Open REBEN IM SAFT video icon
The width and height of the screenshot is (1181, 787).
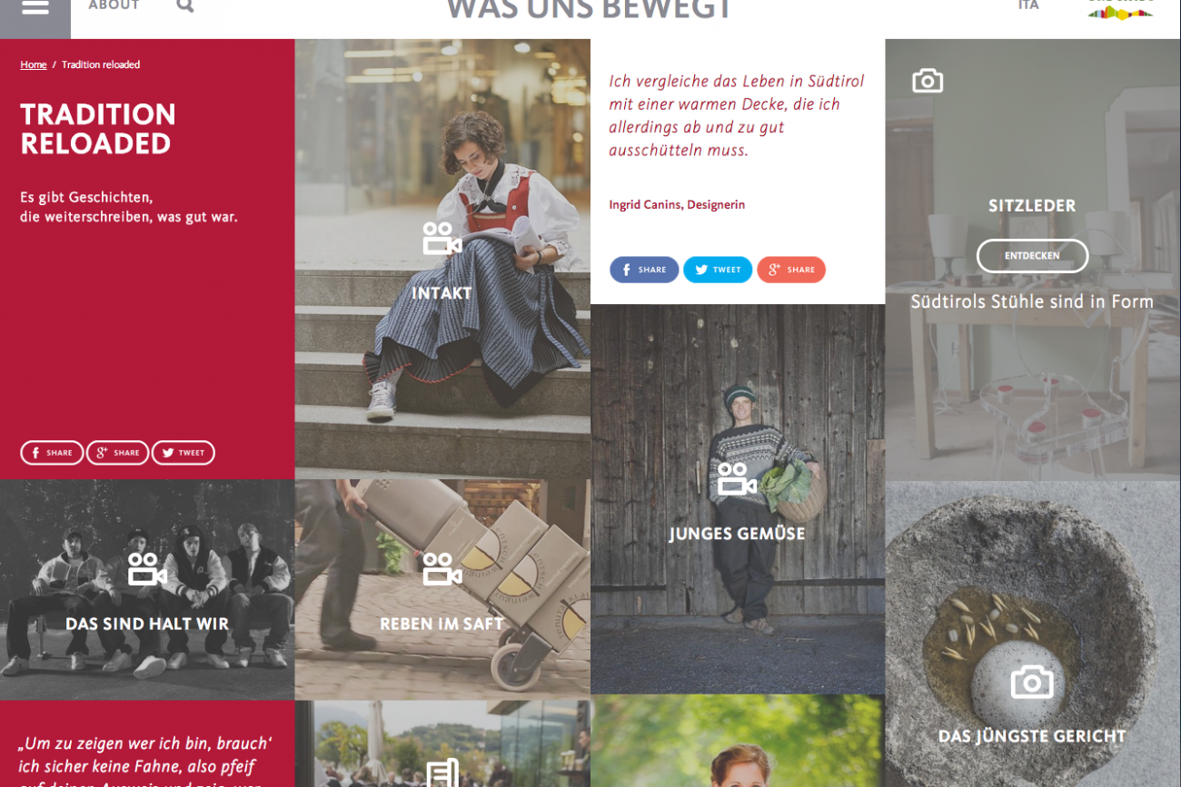pos(442,569)
